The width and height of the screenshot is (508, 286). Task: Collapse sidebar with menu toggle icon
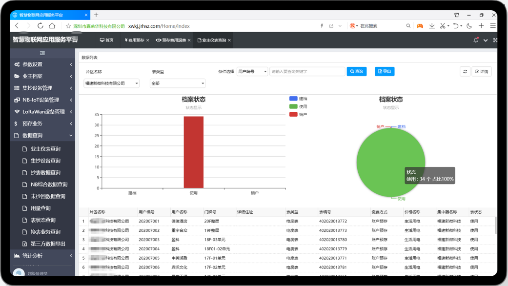(x=42, y=53)
